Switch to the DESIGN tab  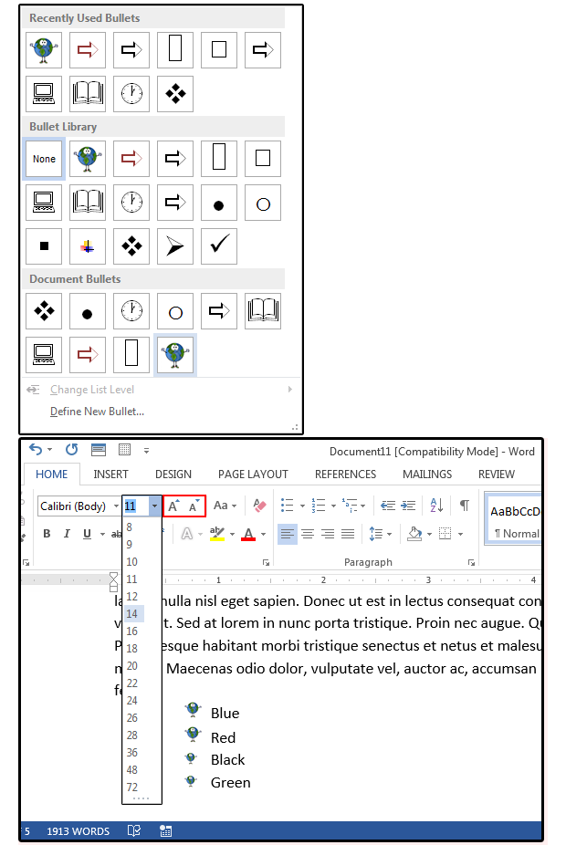173,475
